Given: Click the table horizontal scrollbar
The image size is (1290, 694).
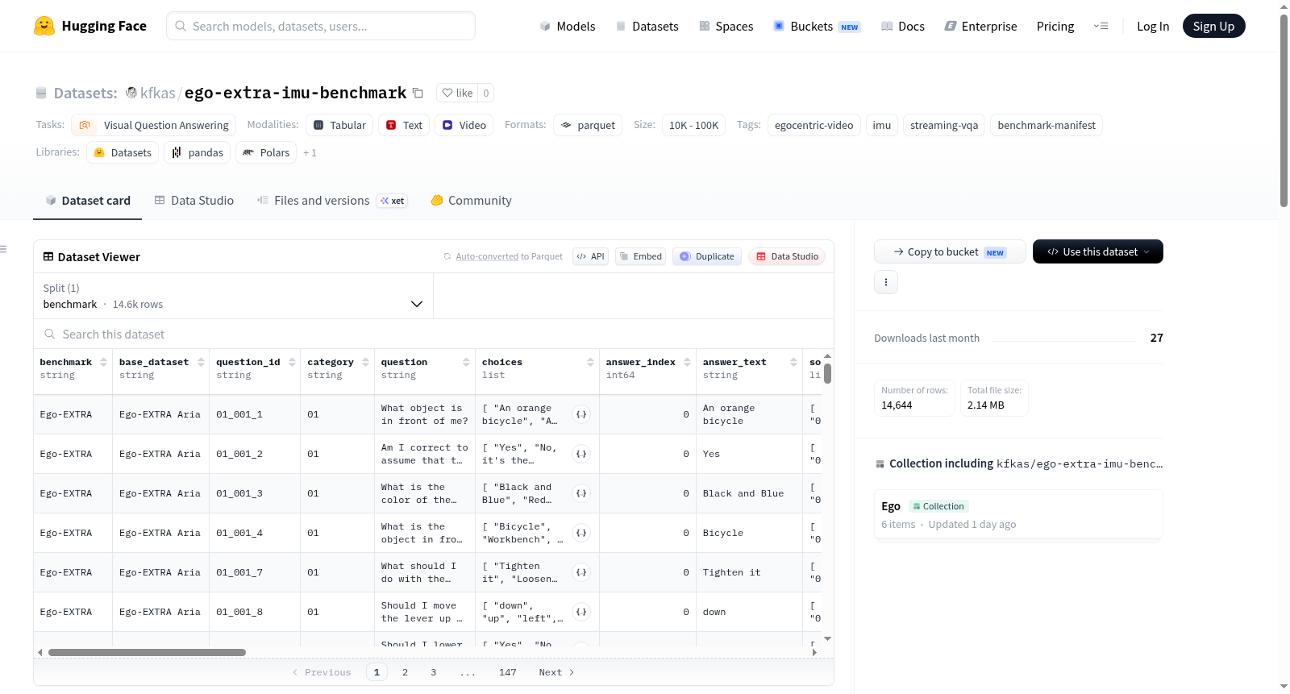Looking at the screenshot, I should coord(147,652).
